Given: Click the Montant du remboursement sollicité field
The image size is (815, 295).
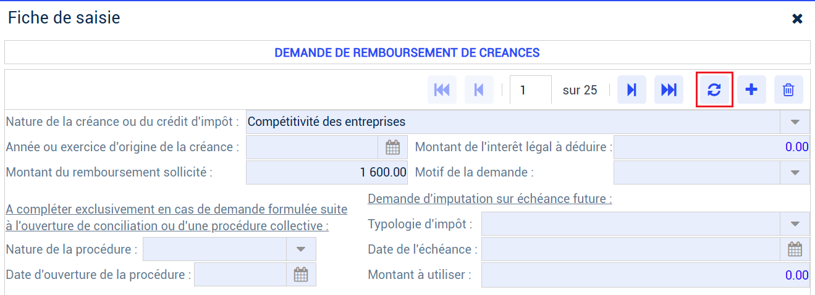Looking at the screenshot, I should 327,173.
